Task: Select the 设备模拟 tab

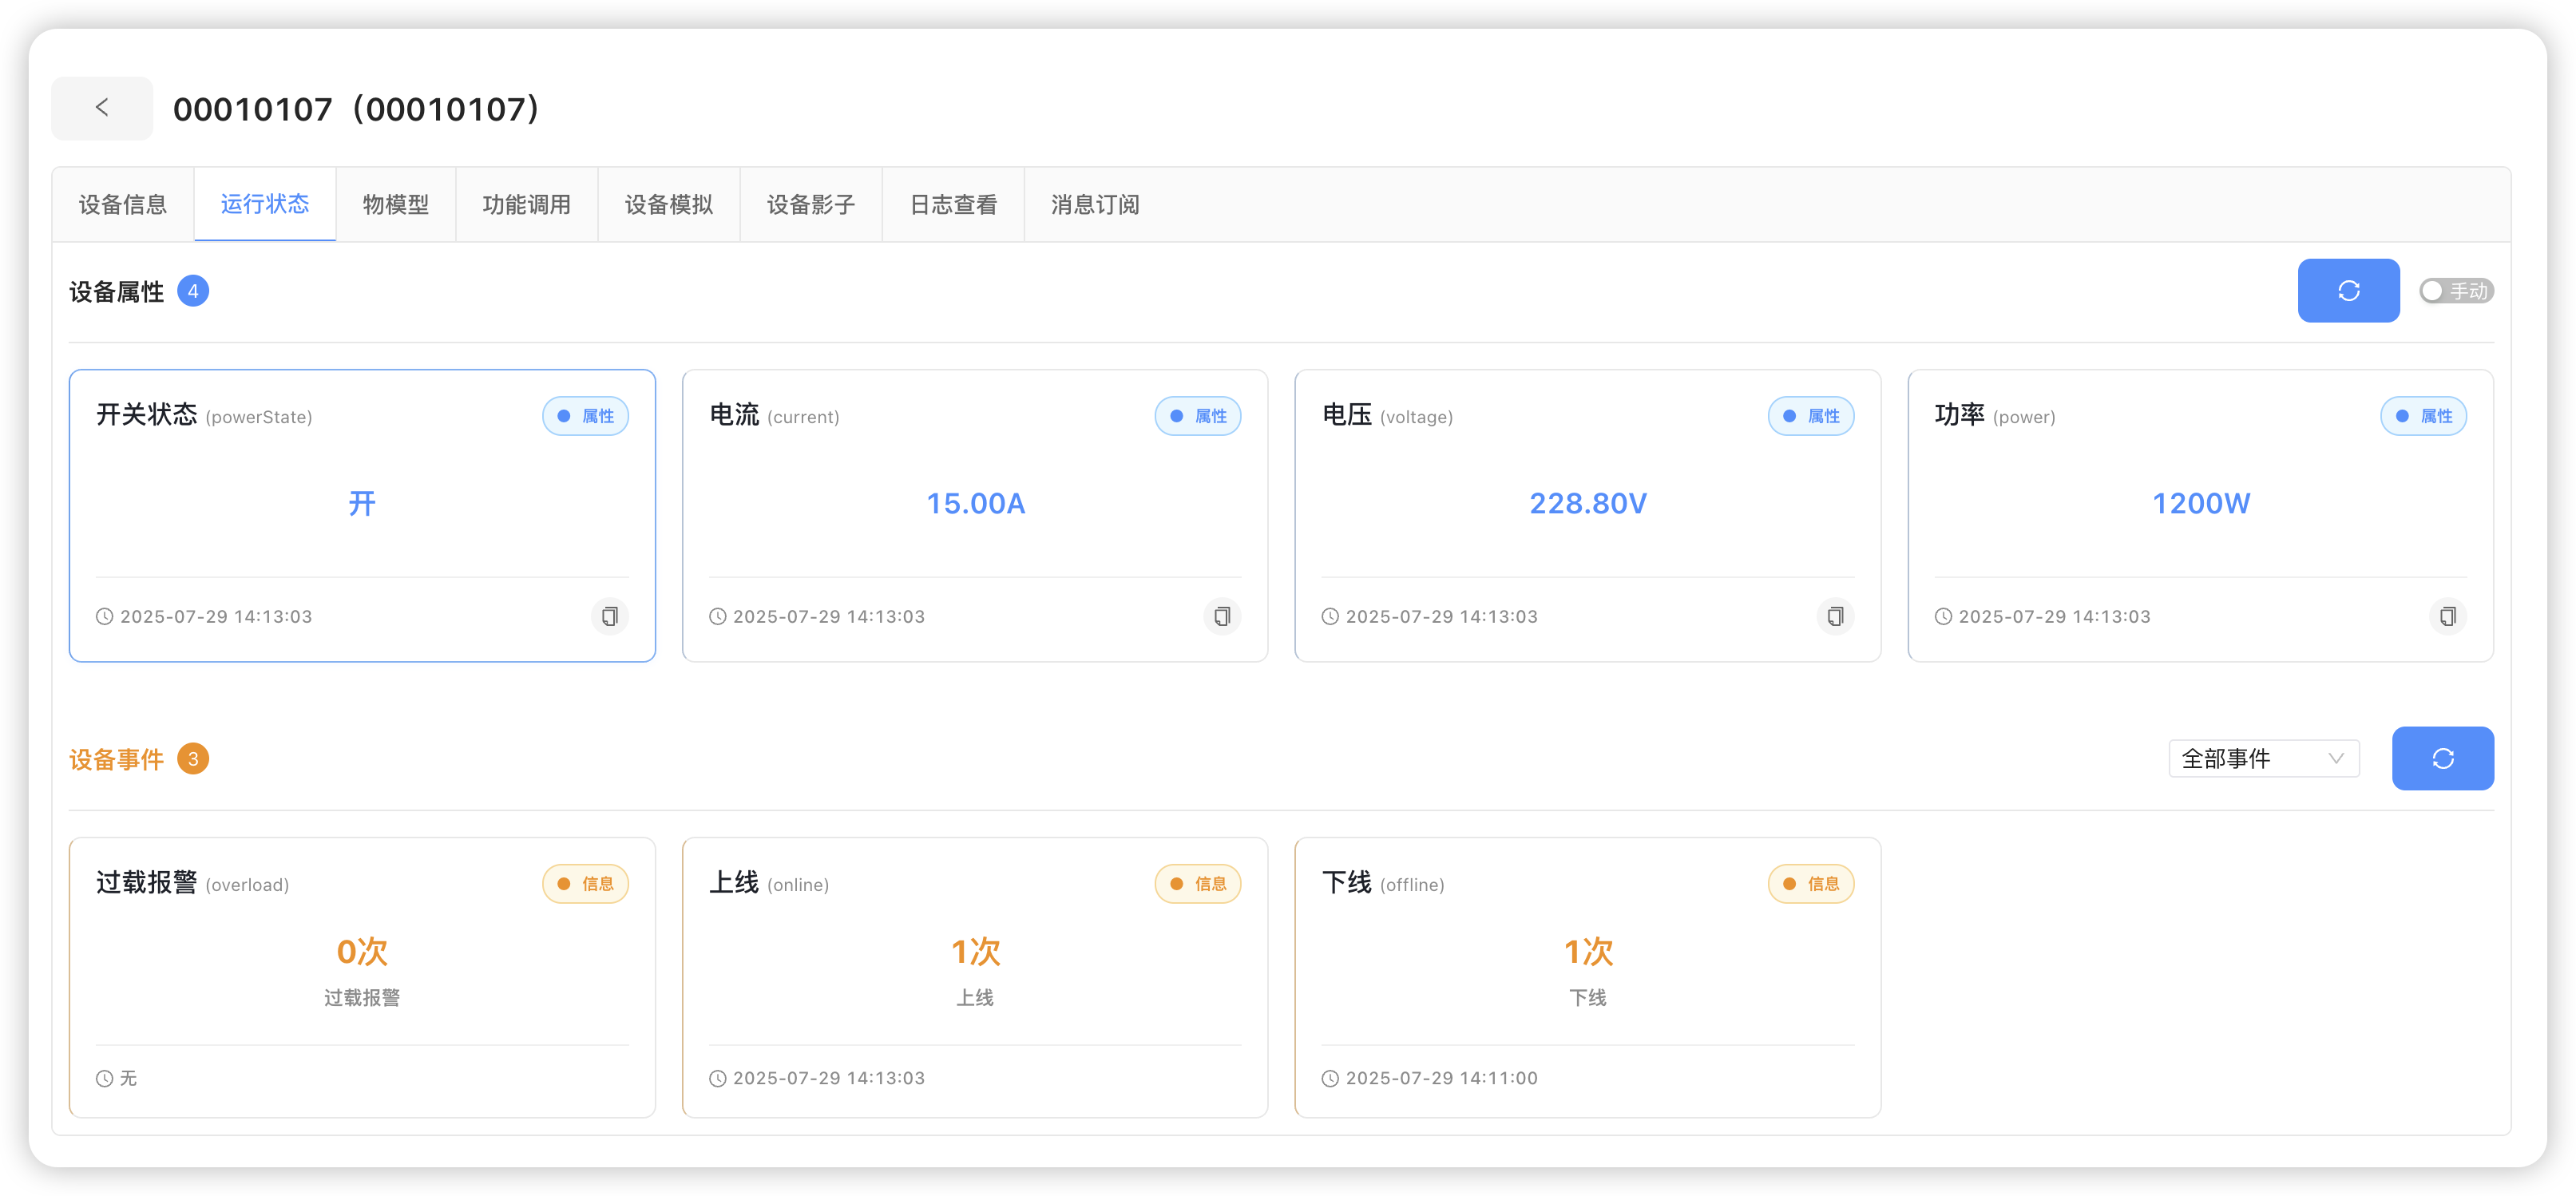Action: 668,205
